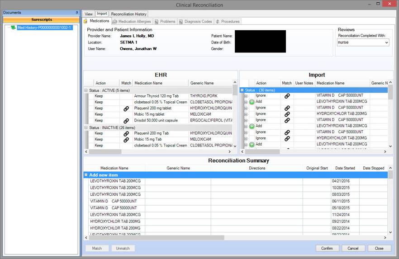Click the match link icon in second Import VITAMIN D row
This screenshot has height=259, width=399.
click(287, 108)
